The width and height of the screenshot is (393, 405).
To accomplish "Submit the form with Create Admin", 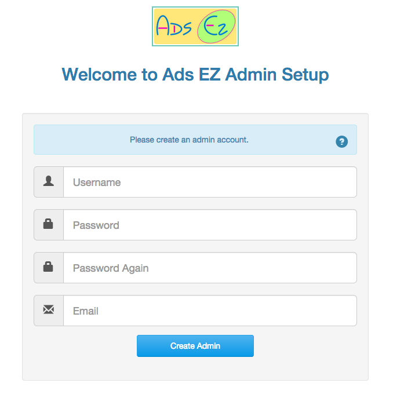I will tap(195, 346).
